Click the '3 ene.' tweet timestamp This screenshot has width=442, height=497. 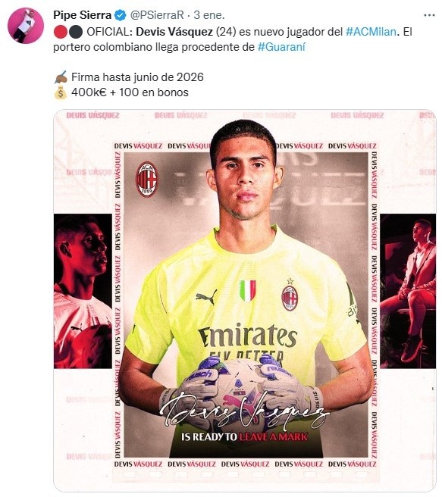(x=209, y=15)
